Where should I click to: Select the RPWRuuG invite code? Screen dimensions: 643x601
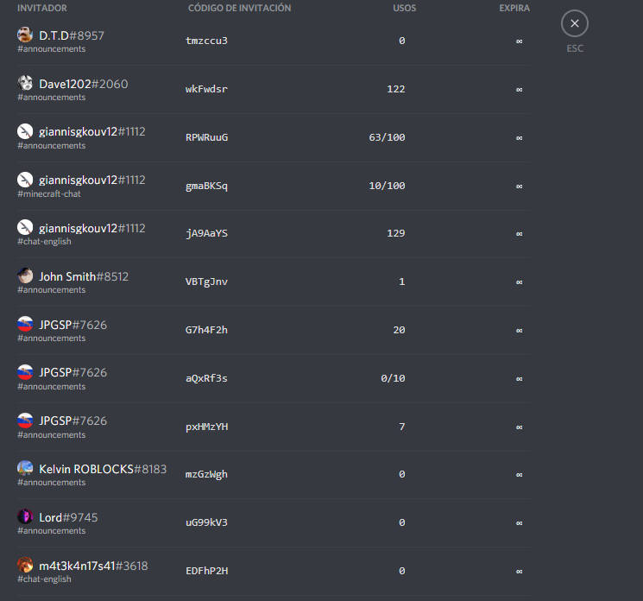coord(206,137)
